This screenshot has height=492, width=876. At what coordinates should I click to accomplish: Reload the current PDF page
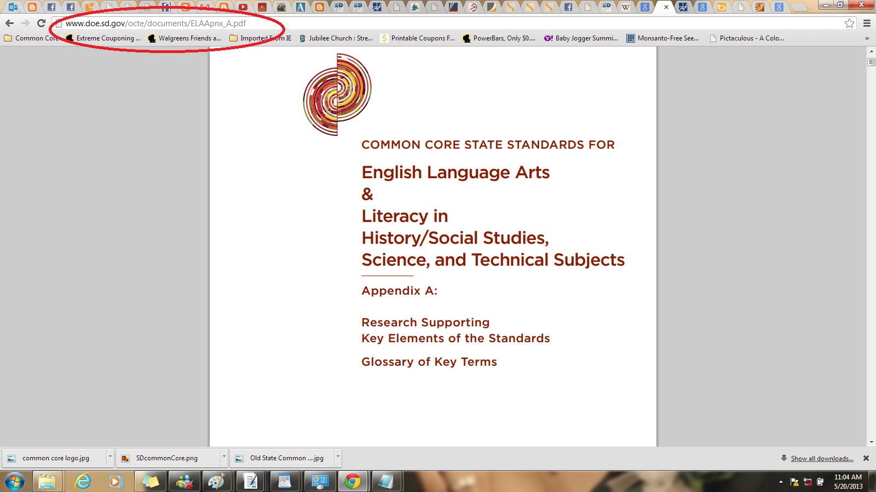[x=41, y=23]
